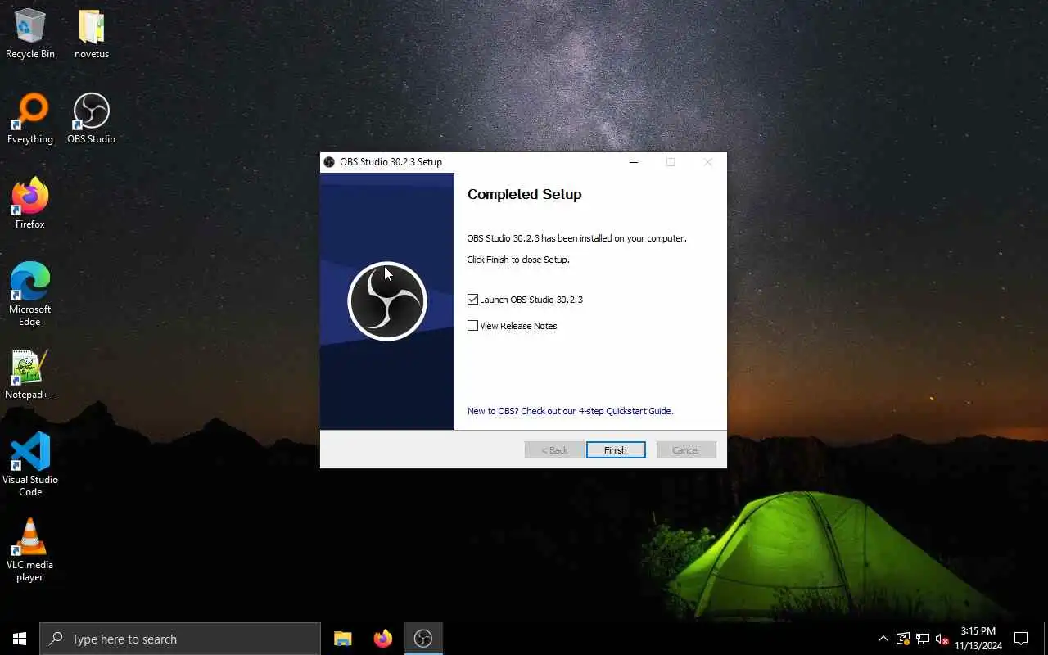
Task: Uncheck Launch OBS Studio 30.2.3
Action: pyautogui.click(x=472, y=300)
